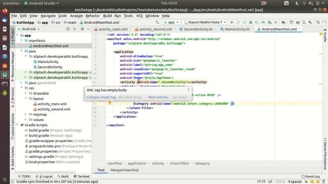Toggle the Logcat tool window
The image size is (328, 184).
[44, 176]
